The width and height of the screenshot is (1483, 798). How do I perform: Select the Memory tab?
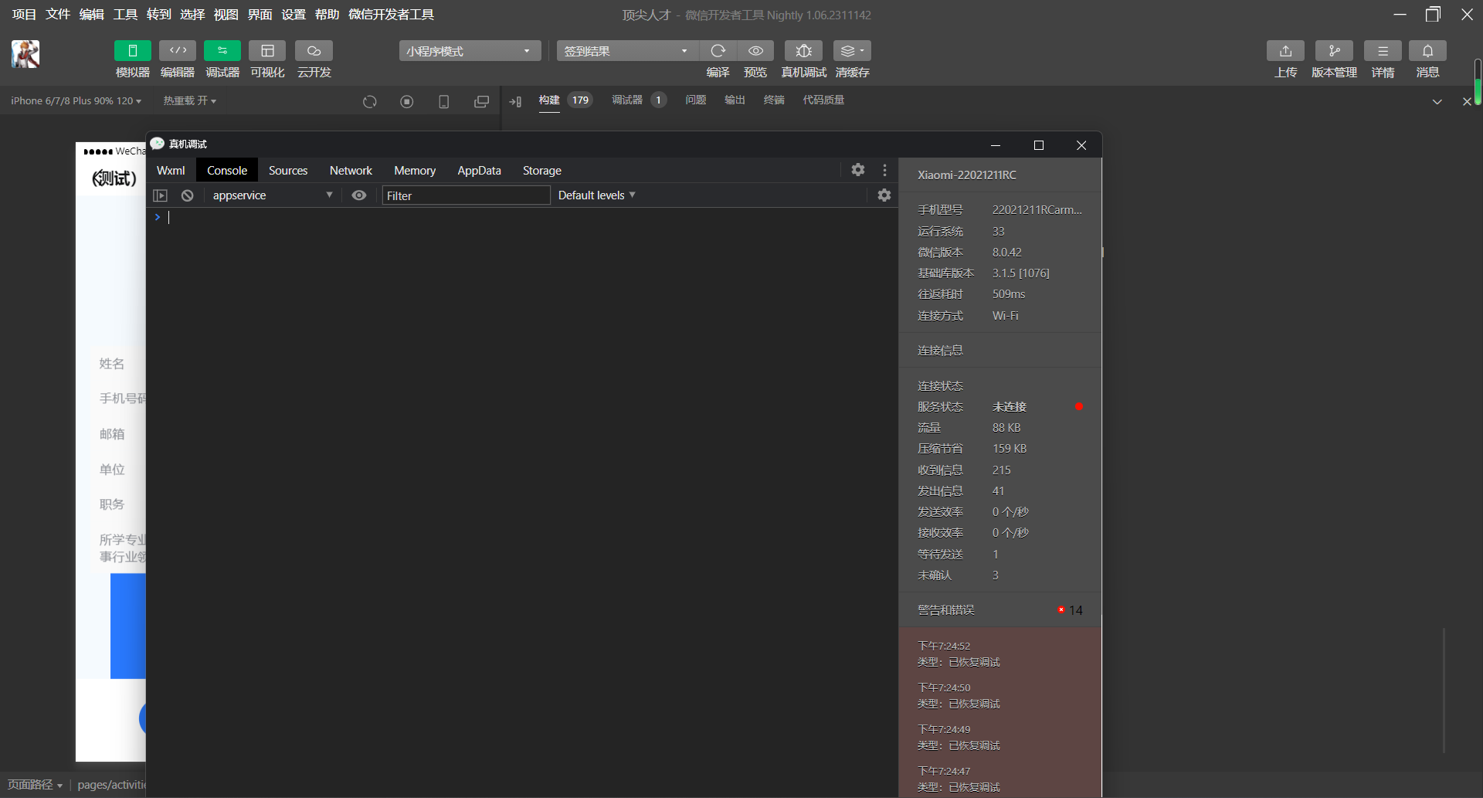click(415, 171)
